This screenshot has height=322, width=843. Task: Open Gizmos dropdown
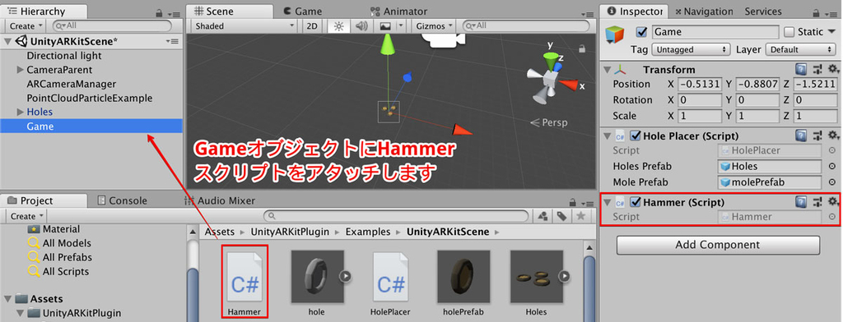pyautogui.click(x=435, y=25)
